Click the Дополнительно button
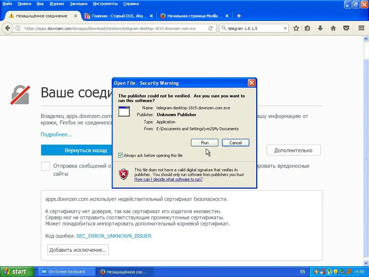Viewport: 369px width, 277px height. click(x=293, y=150)
